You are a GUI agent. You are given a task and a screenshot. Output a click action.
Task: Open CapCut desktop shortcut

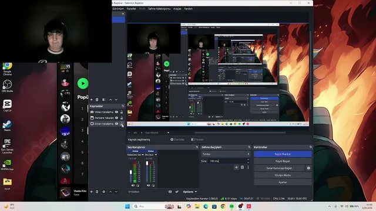click(x=7, y=105)
